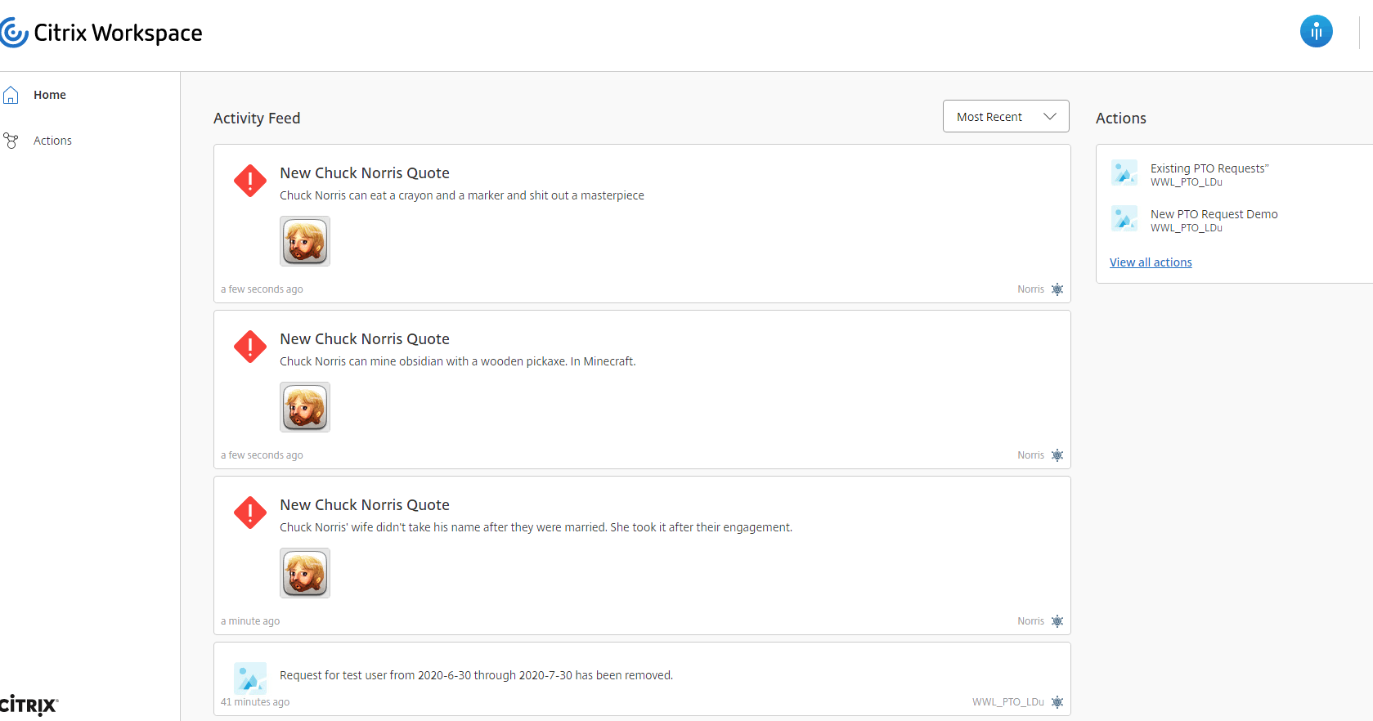The width and height of the screenshot is (1373, 721).
Task: Click WWL_PTO_LDu source icon on removed request card
Action: 1057,702
